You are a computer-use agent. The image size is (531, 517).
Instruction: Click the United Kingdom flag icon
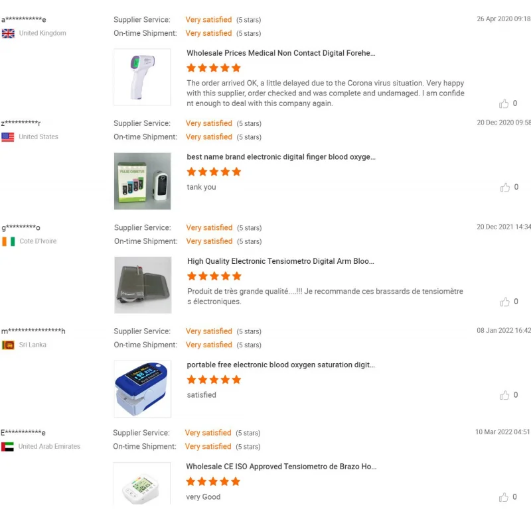click(8, 33)
